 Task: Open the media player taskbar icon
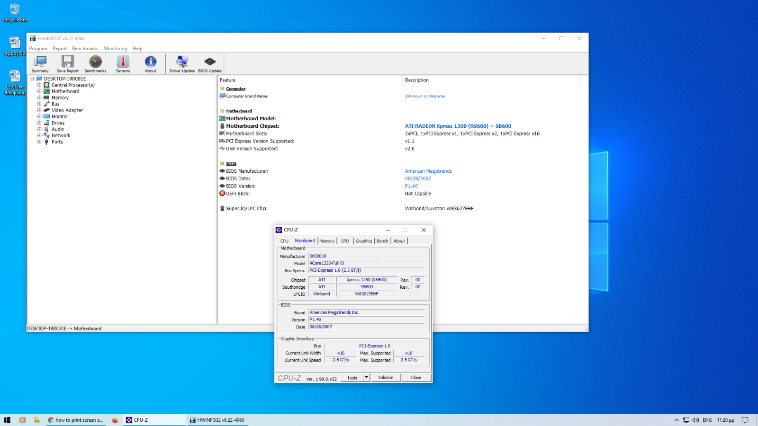(22, 420)
